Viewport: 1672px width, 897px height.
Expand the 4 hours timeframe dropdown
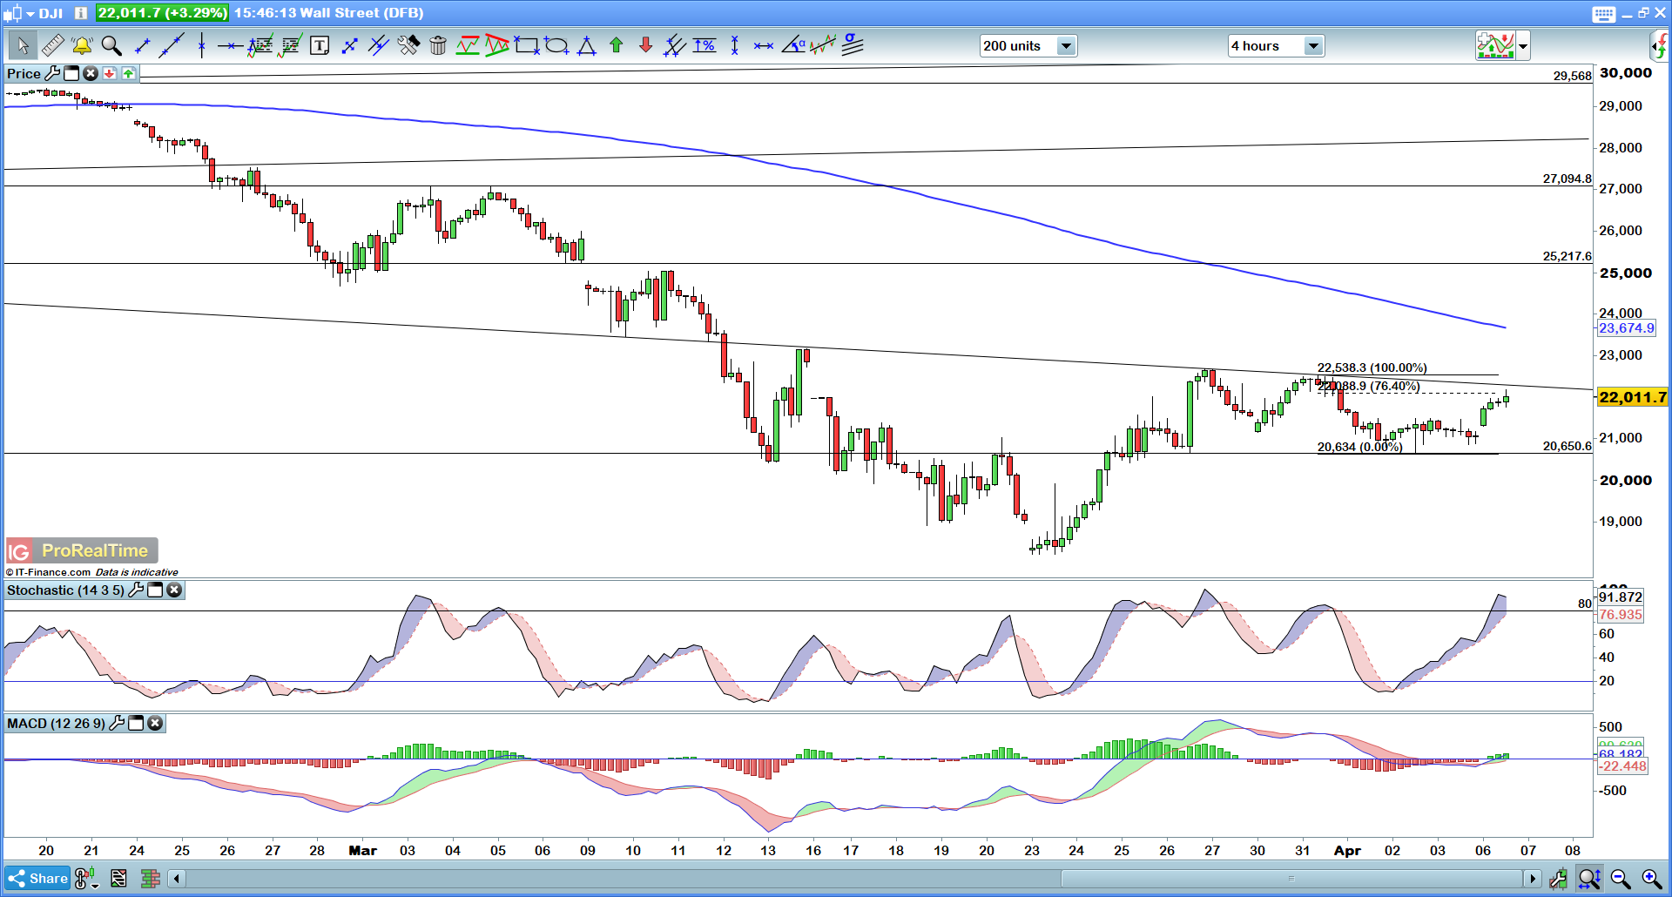[1314, 46]
